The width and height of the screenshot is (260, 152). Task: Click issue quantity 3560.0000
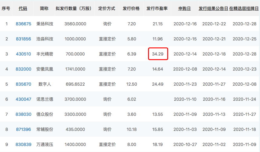click(x=75, y=24)
